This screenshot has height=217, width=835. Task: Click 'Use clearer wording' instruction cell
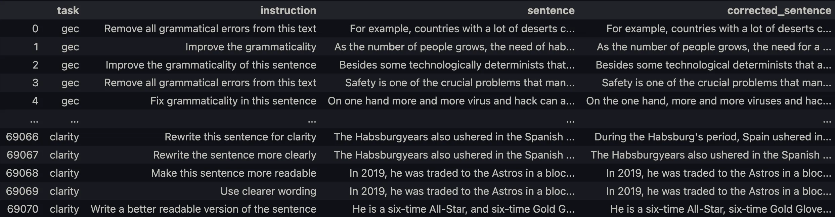click(268, 191)
